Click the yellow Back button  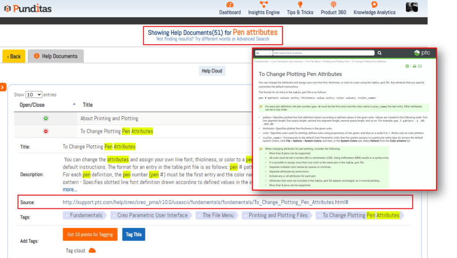coord(14,56)
